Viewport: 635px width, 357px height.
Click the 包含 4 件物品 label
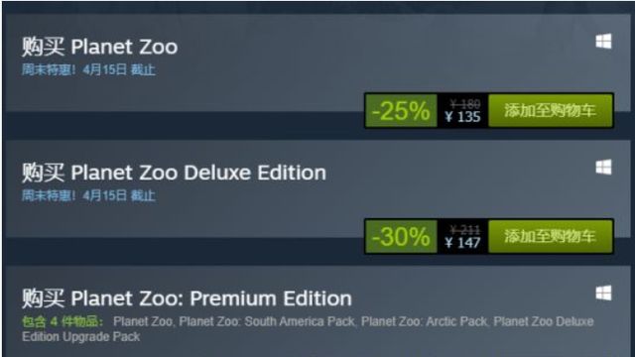click(x=63, y=321)
